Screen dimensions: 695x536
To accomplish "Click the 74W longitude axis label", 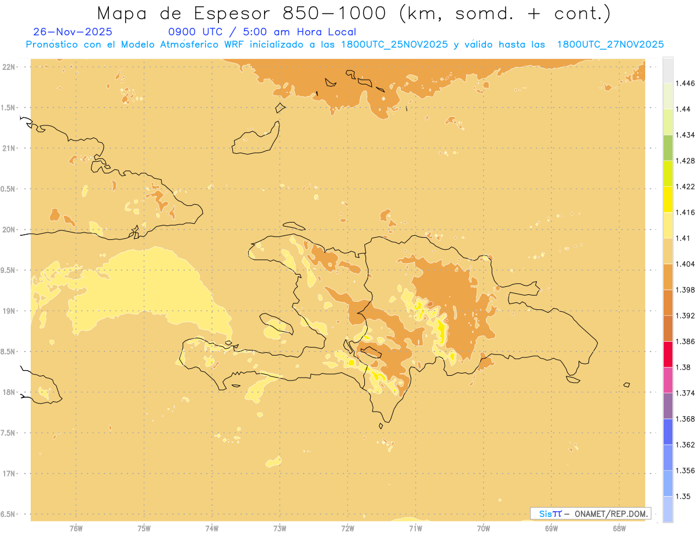I will coord(212,528).
